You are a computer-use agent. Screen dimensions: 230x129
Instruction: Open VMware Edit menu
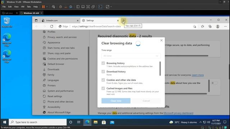10,7
